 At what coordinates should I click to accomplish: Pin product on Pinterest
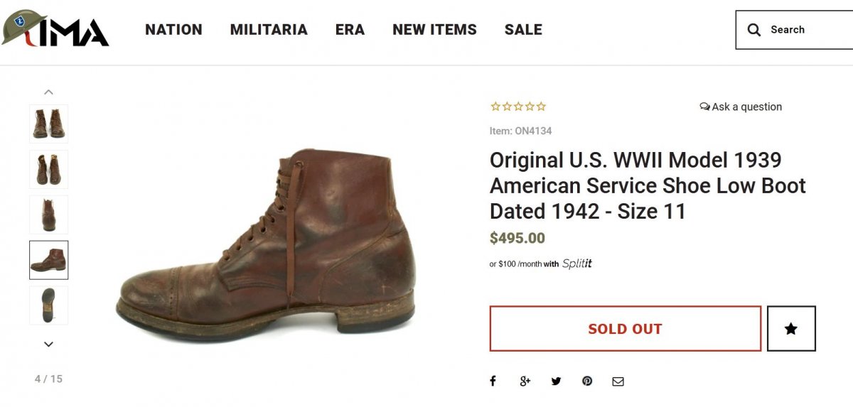pyautogui.click(x=587, y=381)
